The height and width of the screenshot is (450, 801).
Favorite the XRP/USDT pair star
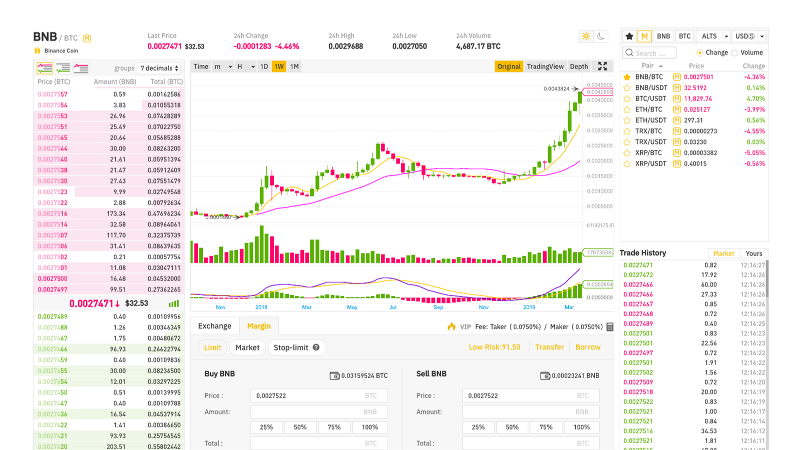pos(627,163)
